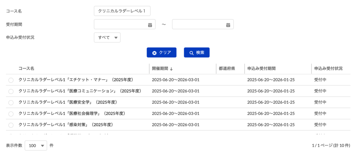Sort by the 開催期間 column header
Image resolution: width=357 pixels, height=153 pixels.
pyautogui.click(x=160, y=69)
